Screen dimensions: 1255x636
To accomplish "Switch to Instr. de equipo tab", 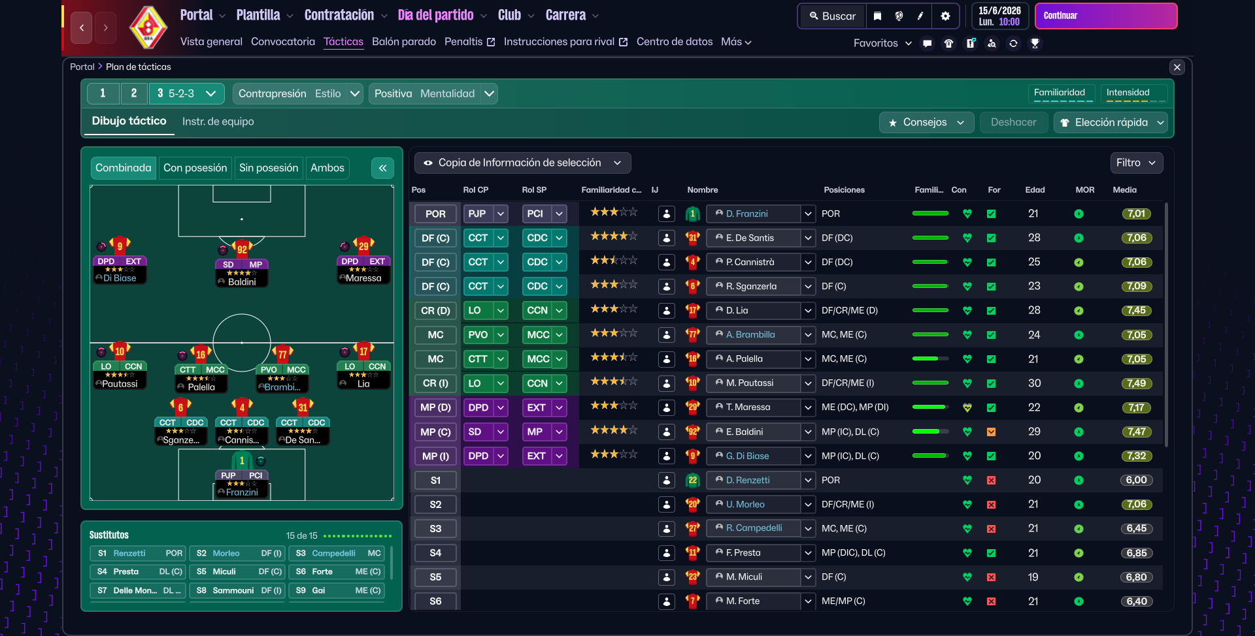I will coord(218,122).
